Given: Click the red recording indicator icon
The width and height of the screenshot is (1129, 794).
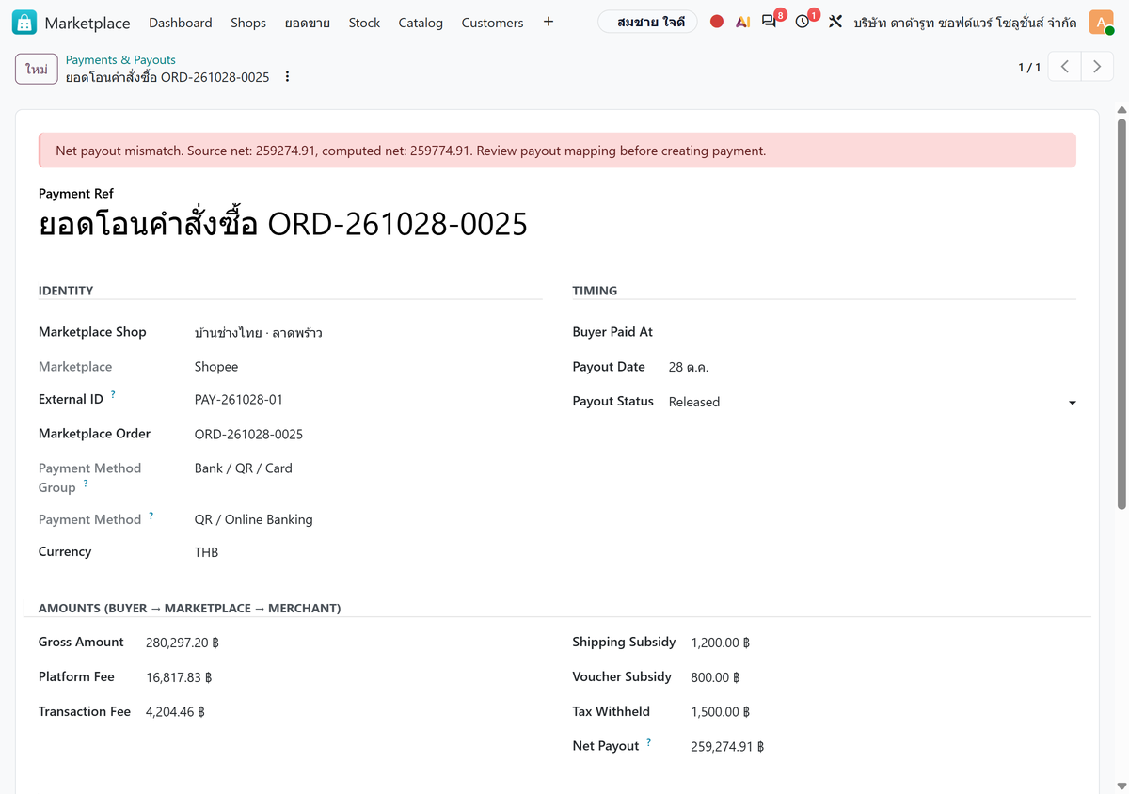Looking at the screenshot, I should 717,22.
